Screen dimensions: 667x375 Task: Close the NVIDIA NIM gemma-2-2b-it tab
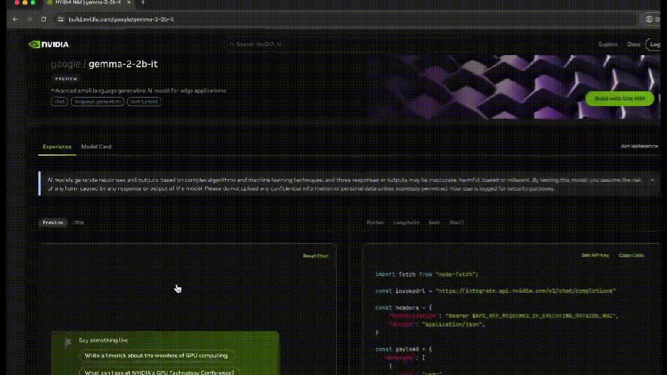[129, 2]
